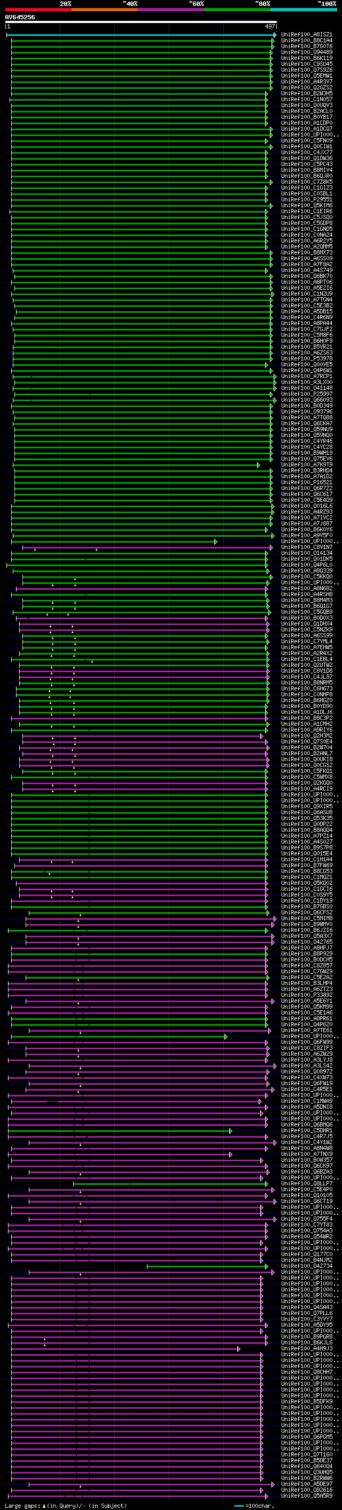342x1510 pixels.
Task: Click label UniRef100_B2W3H5
Action: [x=306, y=93]
